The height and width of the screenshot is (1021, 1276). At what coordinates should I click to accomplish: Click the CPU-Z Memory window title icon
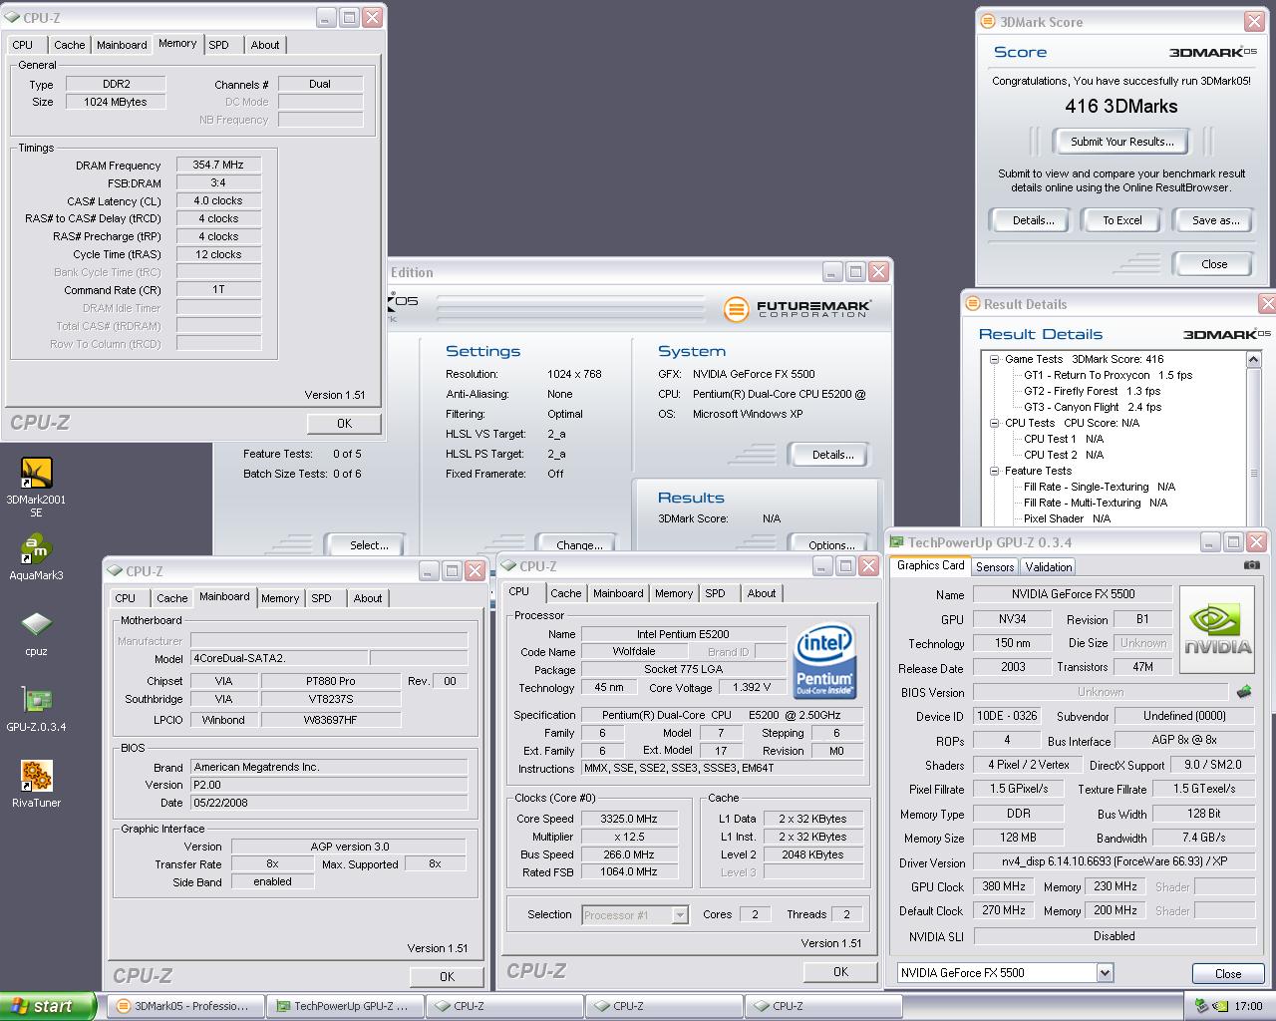12,18
